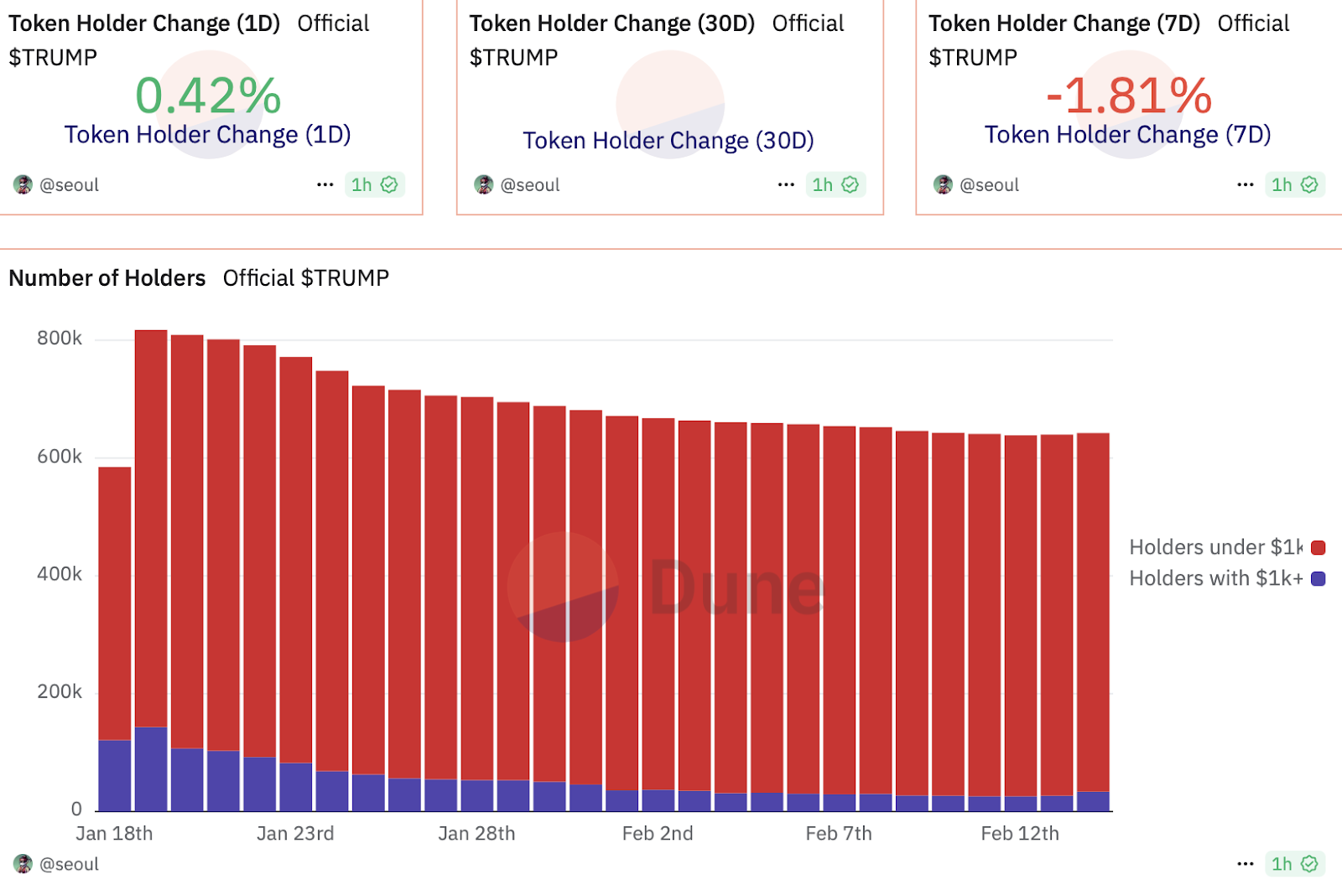Click the blue Holders with $1k+ color swatch
1342x885 pixels.
[x=1318, y=579]
